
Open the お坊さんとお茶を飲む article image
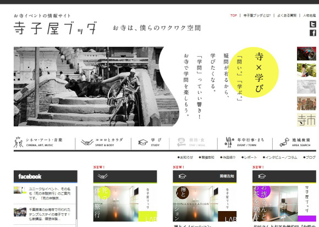[284, 203]
